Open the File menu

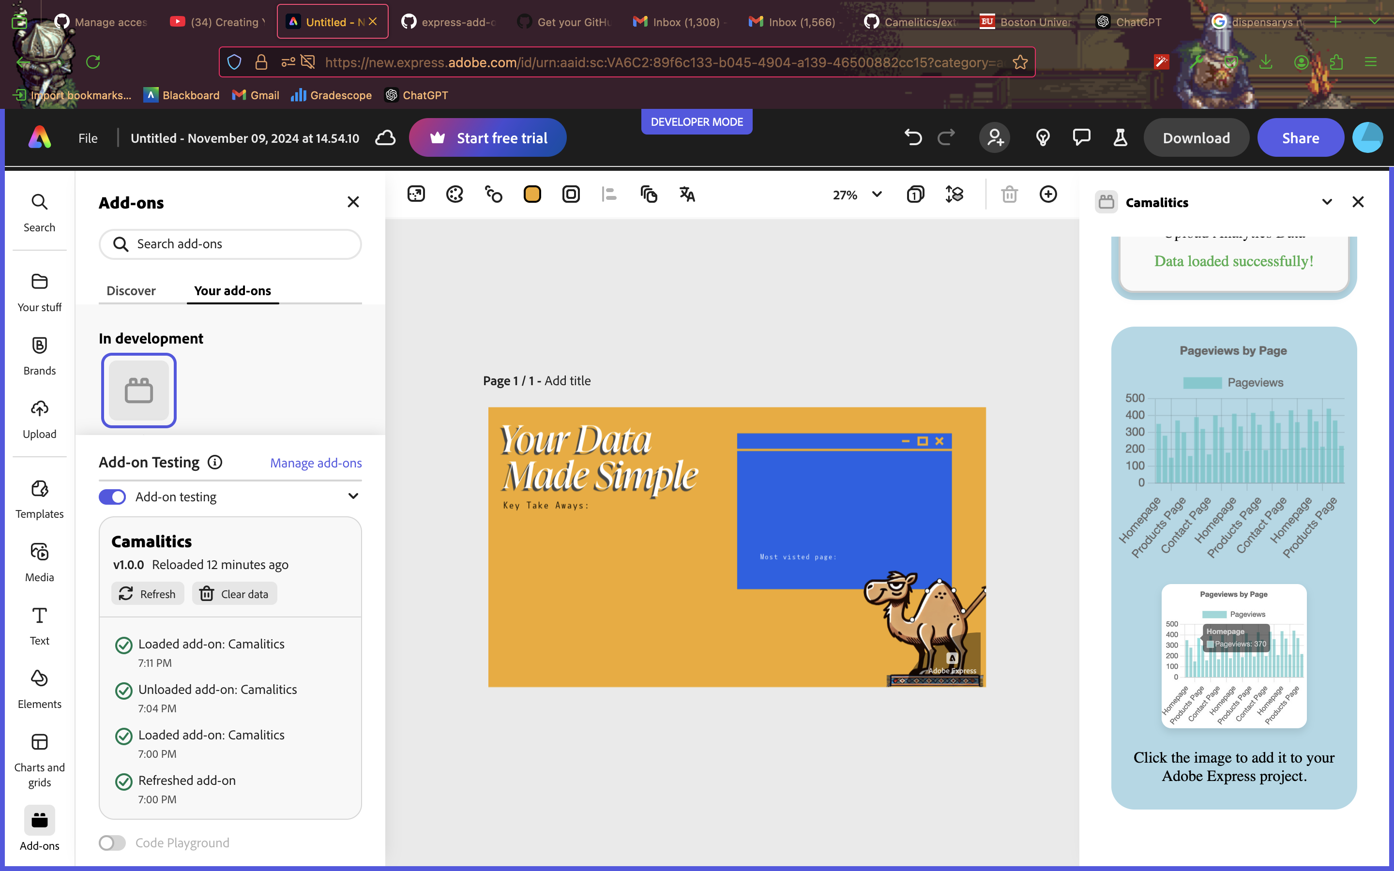(88, 138)
